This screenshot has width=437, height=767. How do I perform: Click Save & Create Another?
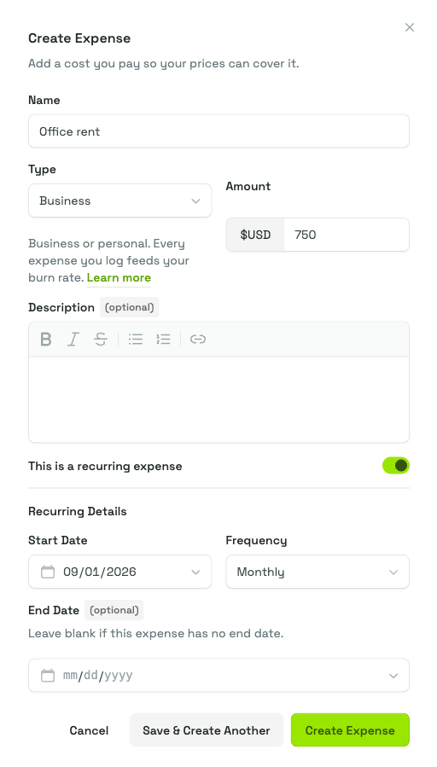[207, 730]
